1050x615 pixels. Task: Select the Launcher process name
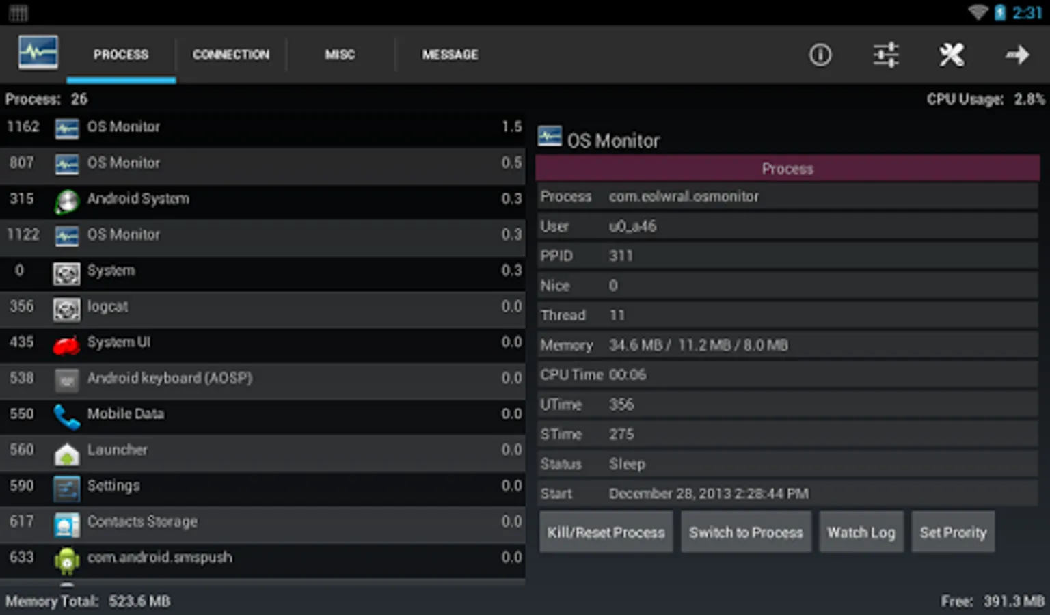pos(117,450)
